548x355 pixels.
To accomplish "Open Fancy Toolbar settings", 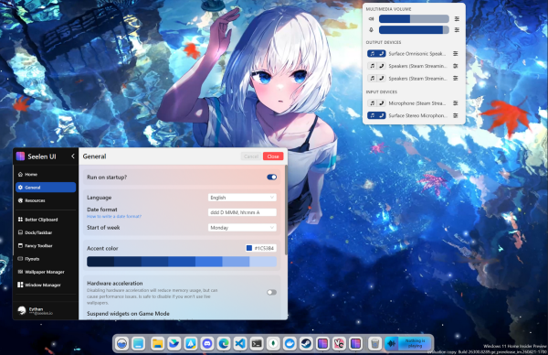I will point(46,246).
